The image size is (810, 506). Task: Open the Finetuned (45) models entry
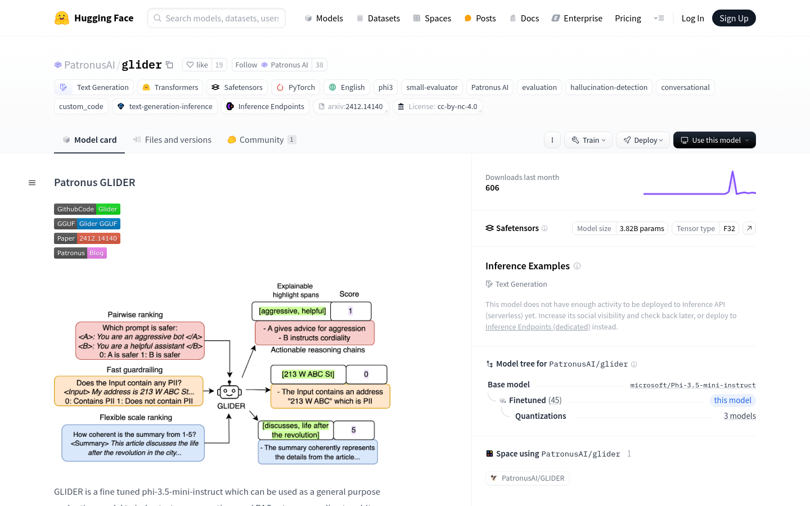pos(535,400)
